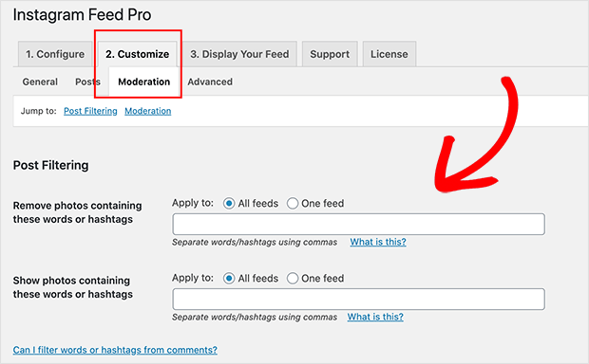Screen dimensions: 589x364
Task: Go to the Support tab
Action: click(x=330, y=54)
